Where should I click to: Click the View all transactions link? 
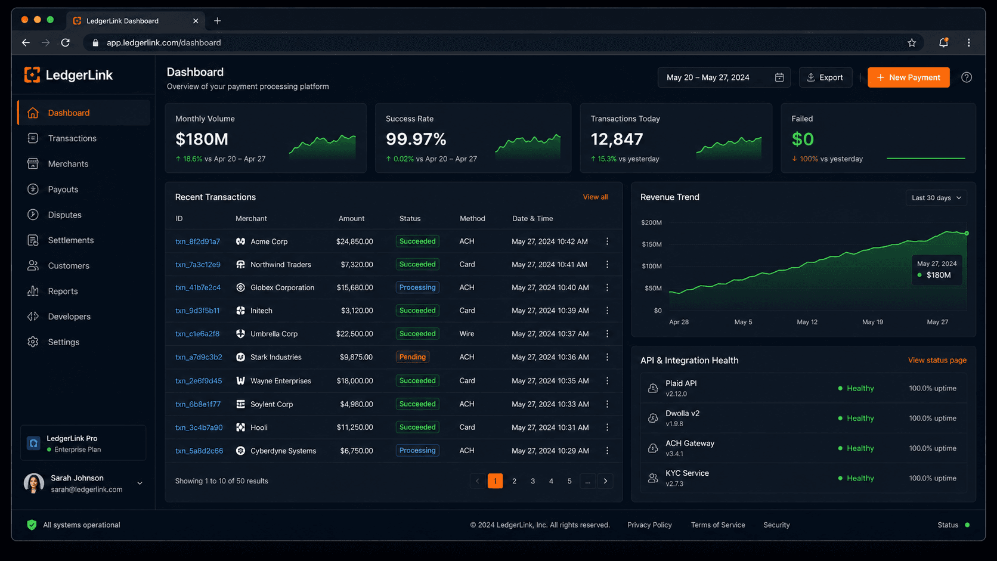[x=595, y=197]
